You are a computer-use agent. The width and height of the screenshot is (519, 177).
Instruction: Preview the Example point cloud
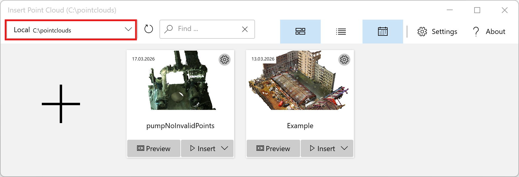pyautogui.click(x=273, y=148)
